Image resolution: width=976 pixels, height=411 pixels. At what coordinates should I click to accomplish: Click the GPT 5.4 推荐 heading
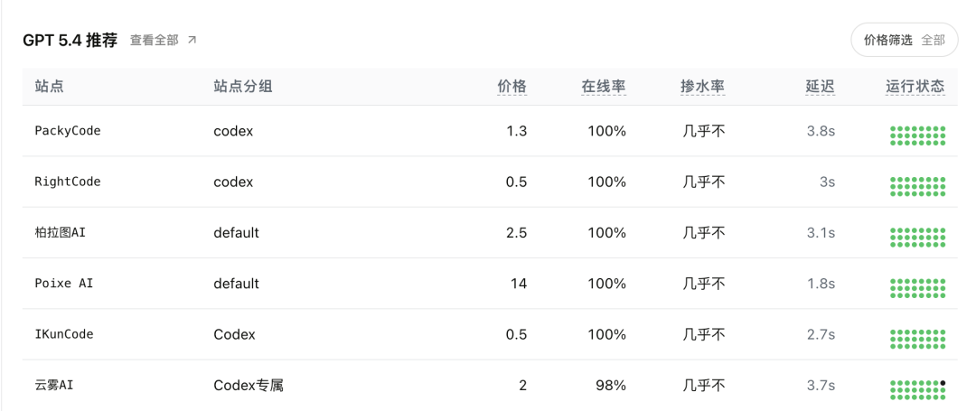[70, 41]
